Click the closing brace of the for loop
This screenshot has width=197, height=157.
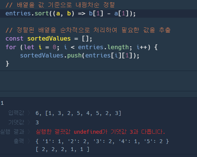[8, 64]
